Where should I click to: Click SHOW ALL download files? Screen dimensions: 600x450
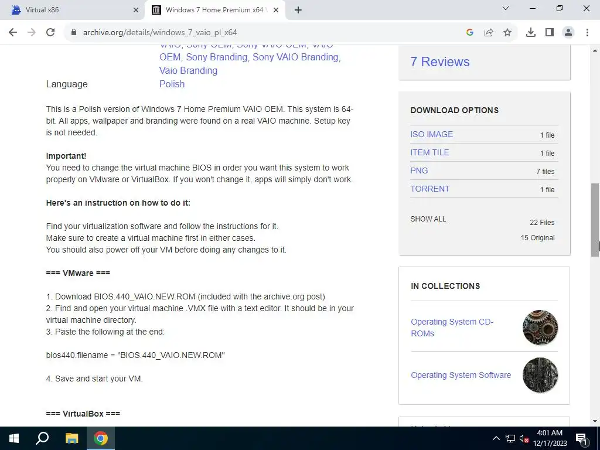(428, 219)
